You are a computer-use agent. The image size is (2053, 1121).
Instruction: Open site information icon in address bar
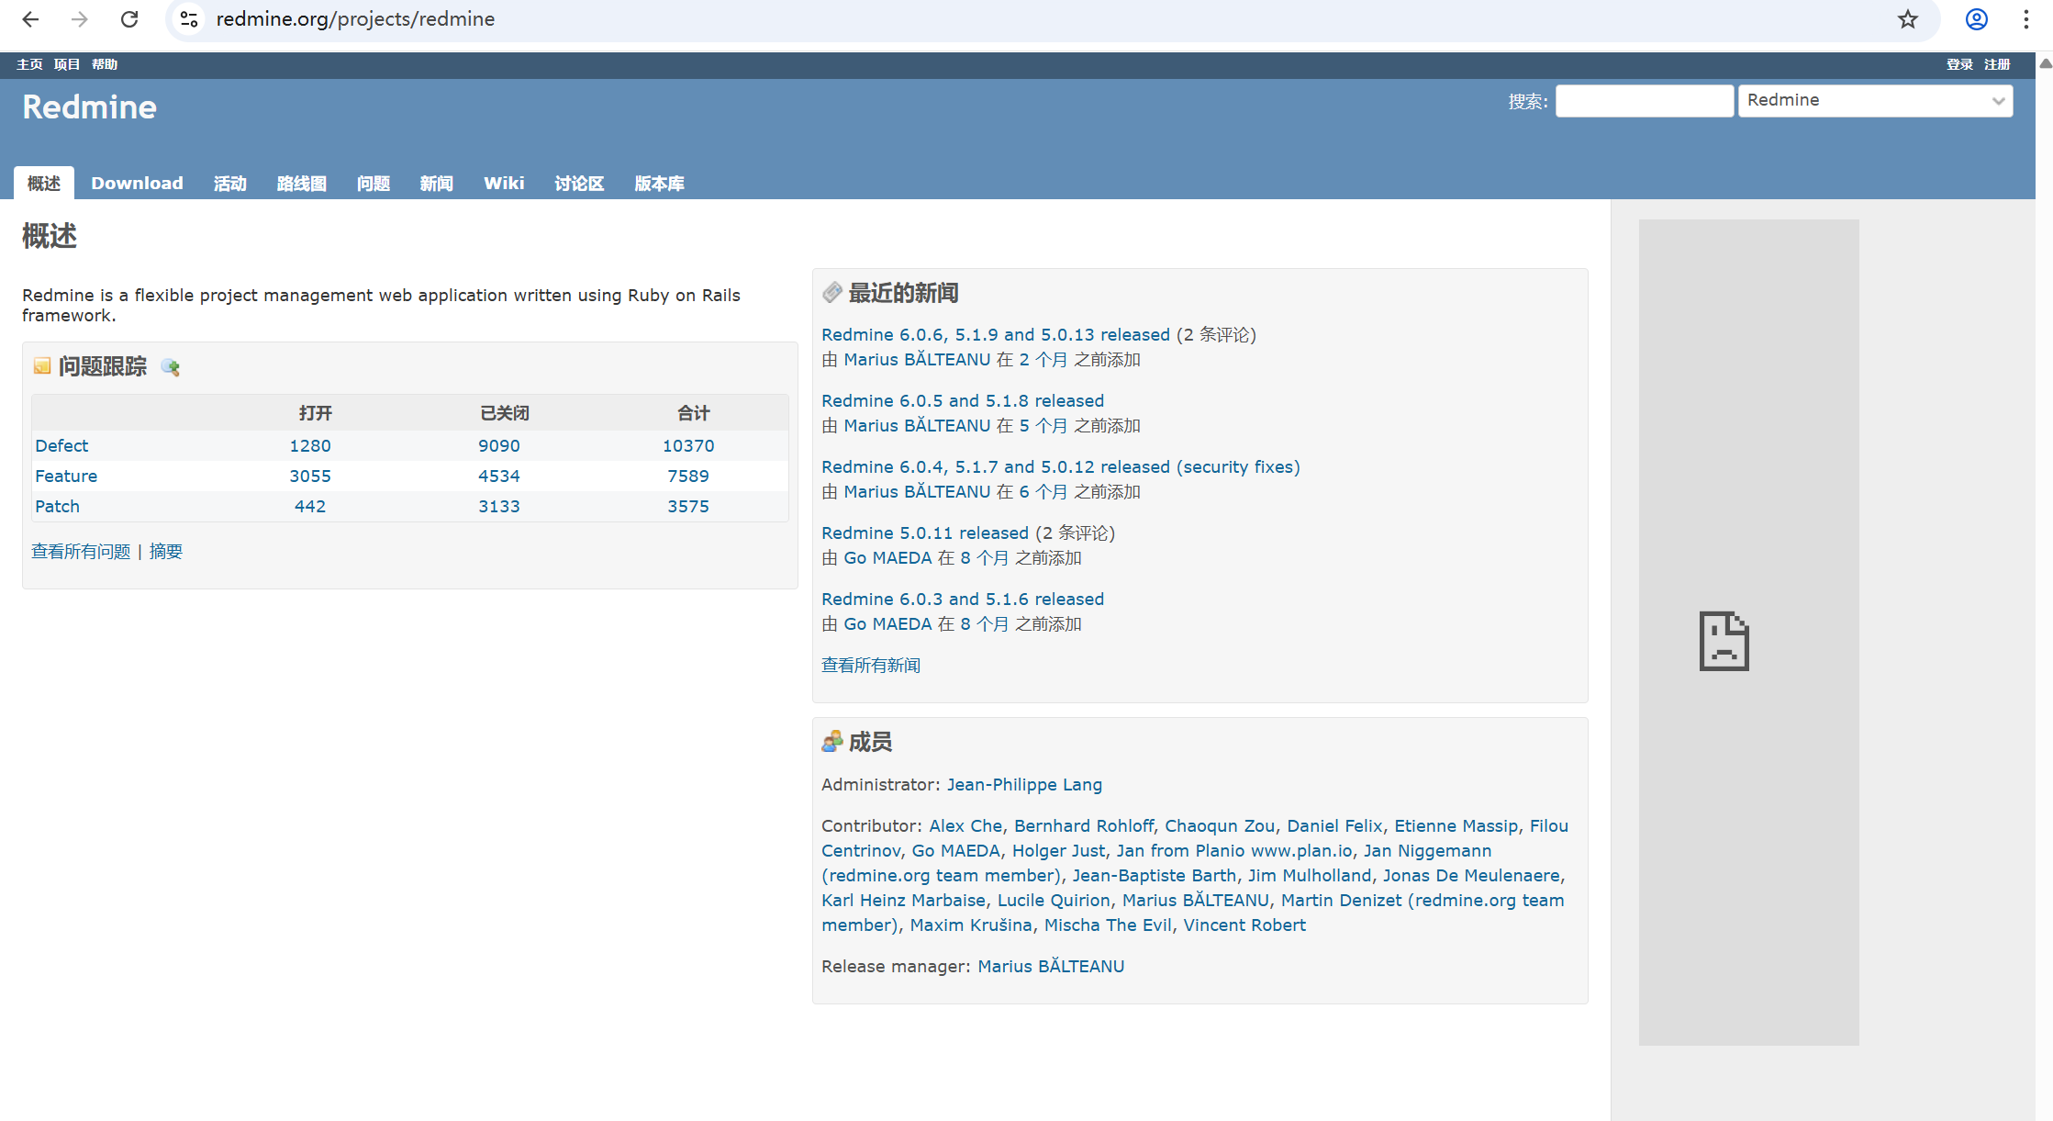(x=189, y=19)
